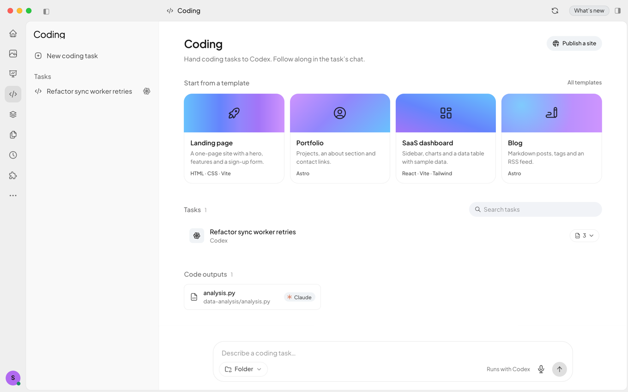628x392 pixels.
Task: Open the Presentations section icon
Action: 13,74
